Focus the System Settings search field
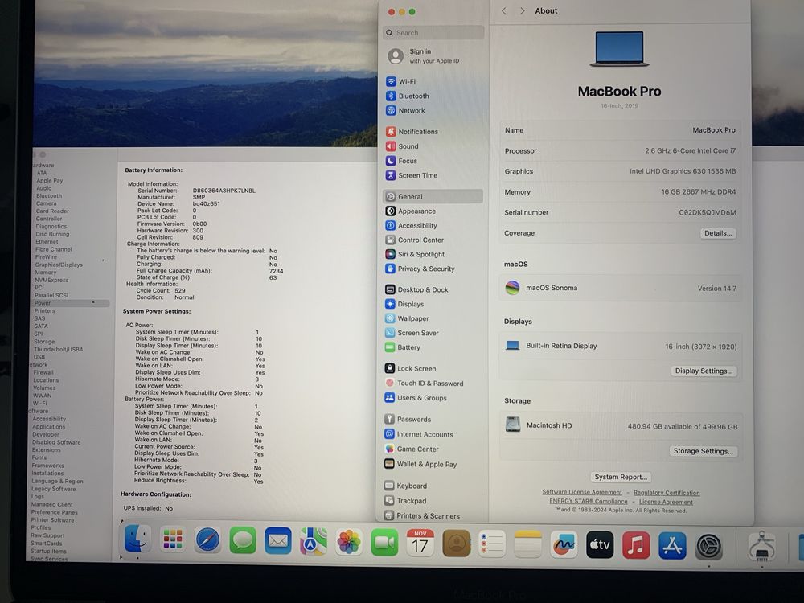Image resolution: width=804 pixels, height=603 pixels. [433, 33]
